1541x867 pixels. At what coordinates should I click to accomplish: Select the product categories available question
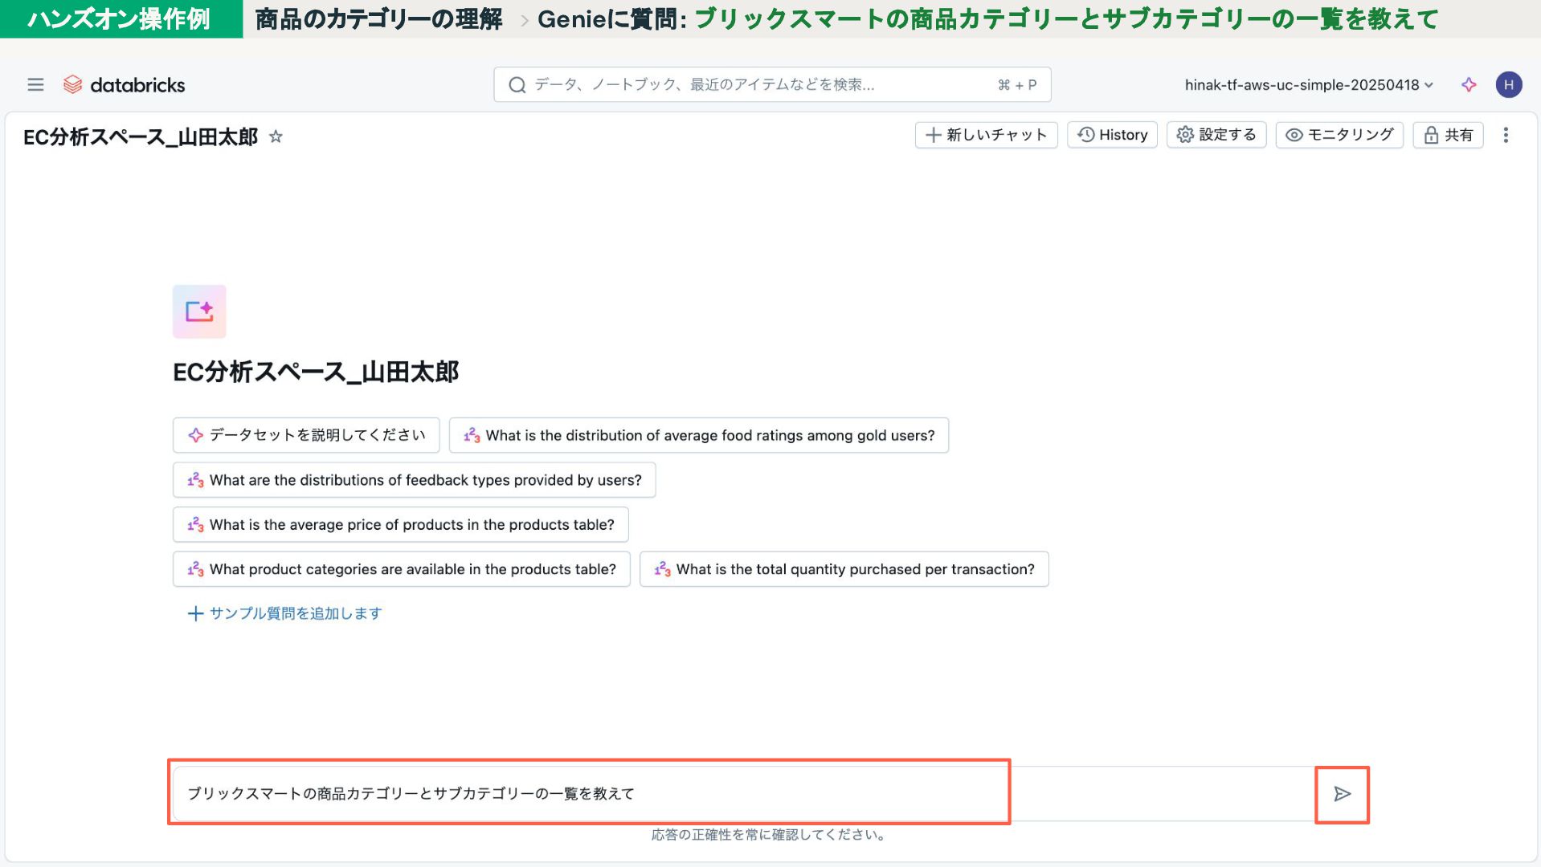point(401,569)
